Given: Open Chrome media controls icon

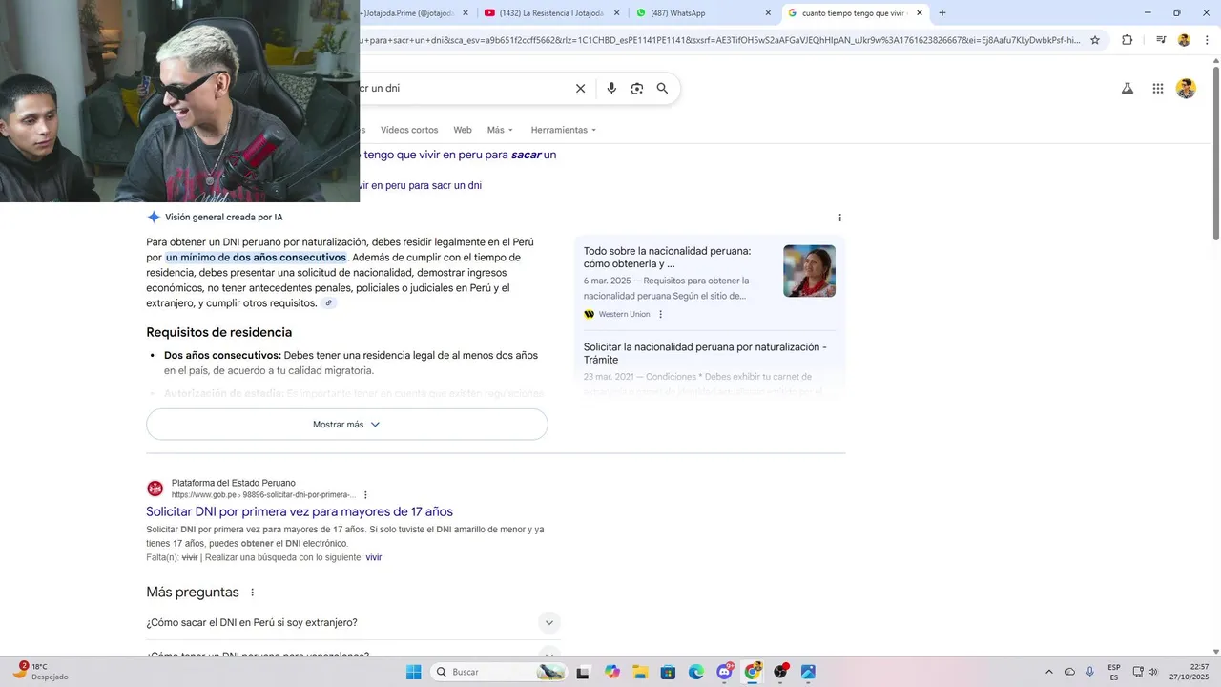Looking at the screenshot, I should pyautogui.click(x=1161, y=40).
